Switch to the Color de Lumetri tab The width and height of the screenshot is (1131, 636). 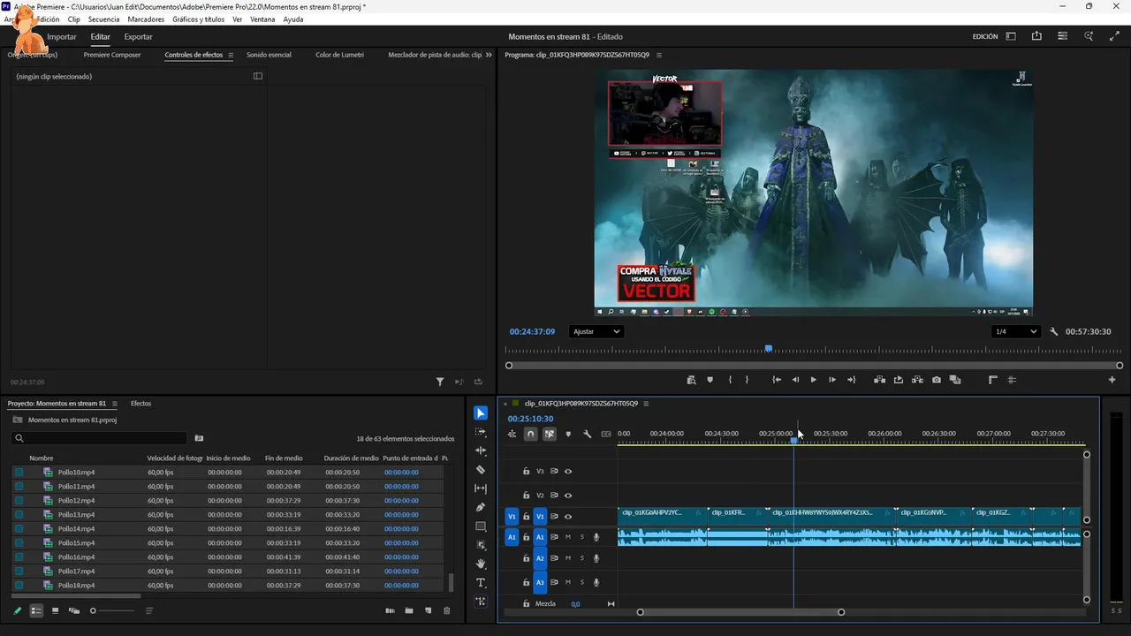(339, 55)
